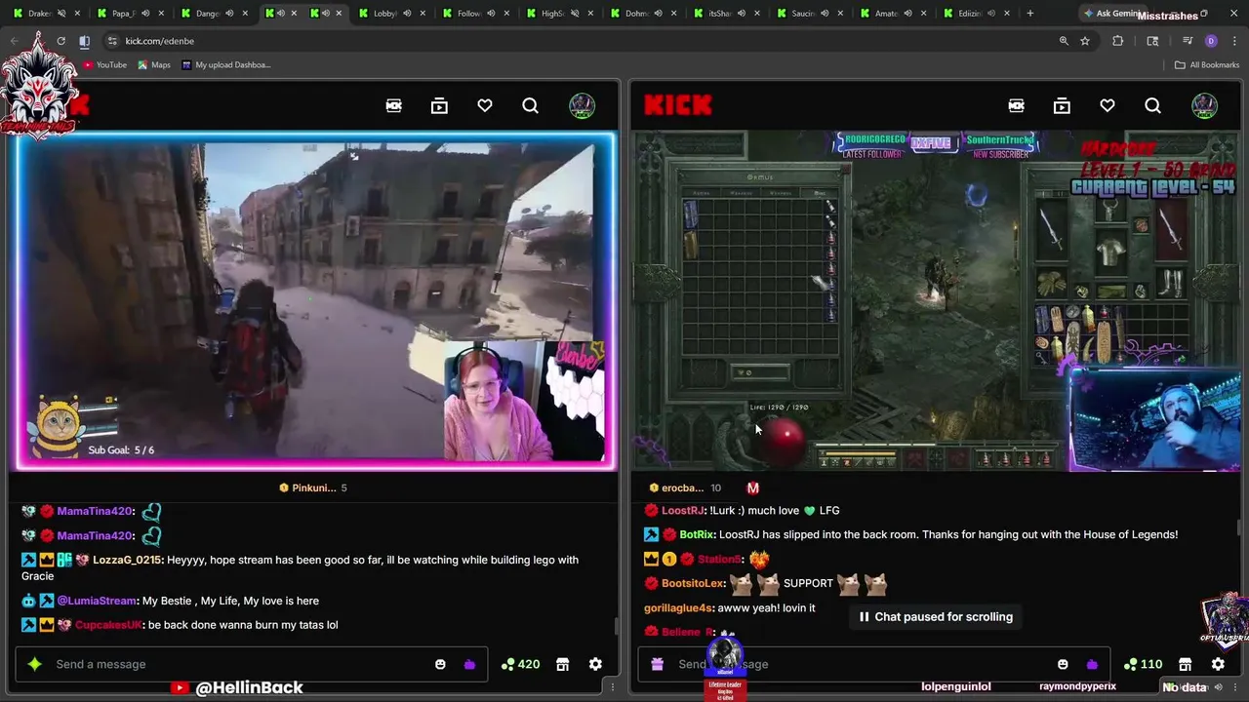Open emoji picker in left chat
This screenshot has height=702, width=1249.
[x=440, y=664]
